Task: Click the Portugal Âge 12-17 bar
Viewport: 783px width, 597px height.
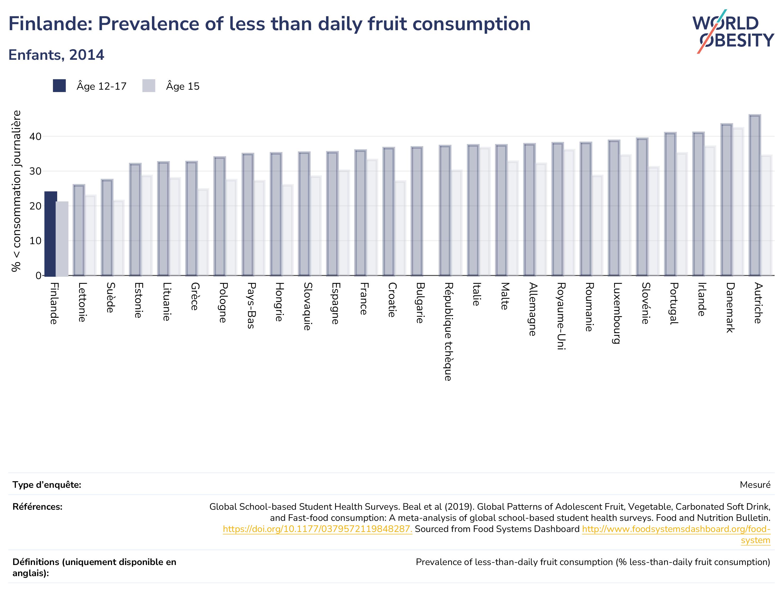Action: click(x=670, y=204)
